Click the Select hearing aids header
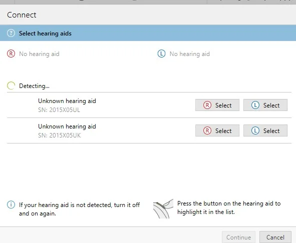 45,33
